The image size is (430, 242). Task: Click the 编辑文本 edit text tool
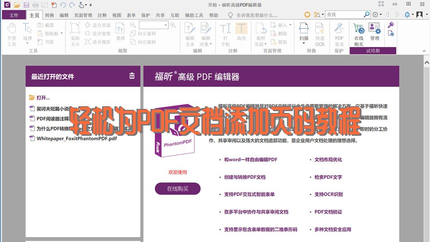click(190, 35)
